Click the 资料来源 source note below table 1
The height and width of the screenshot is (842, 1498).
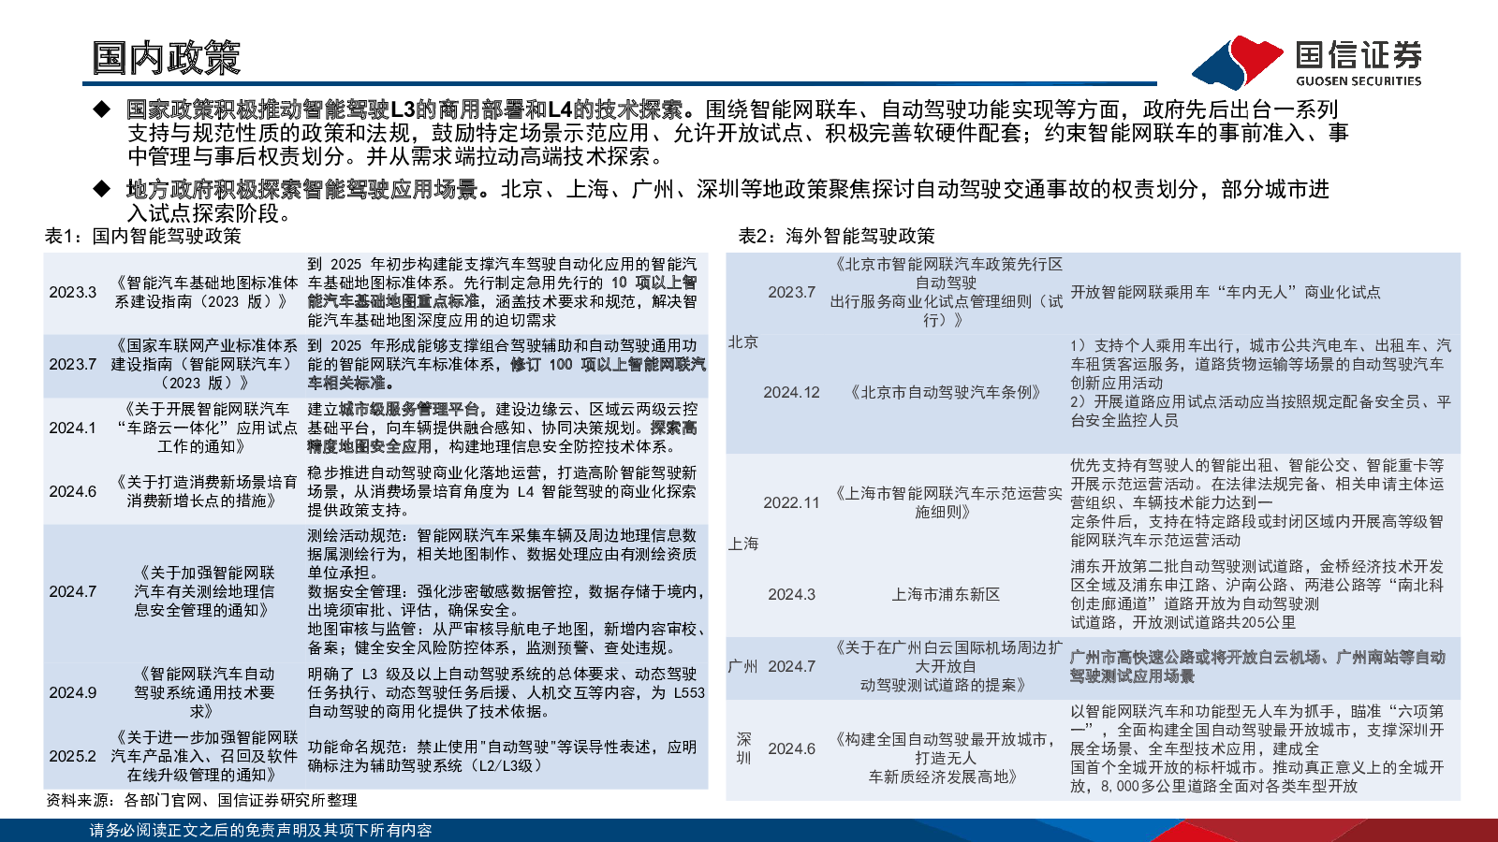pos(201,800)
